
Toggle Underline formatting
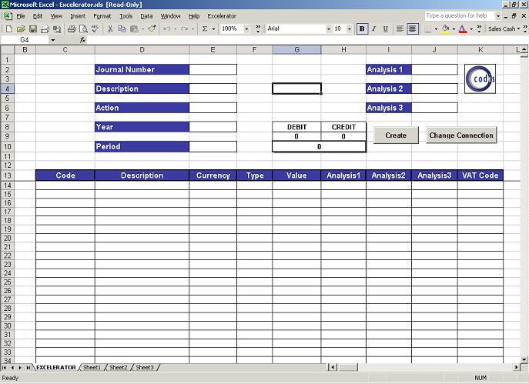click(x=386, y=29)
